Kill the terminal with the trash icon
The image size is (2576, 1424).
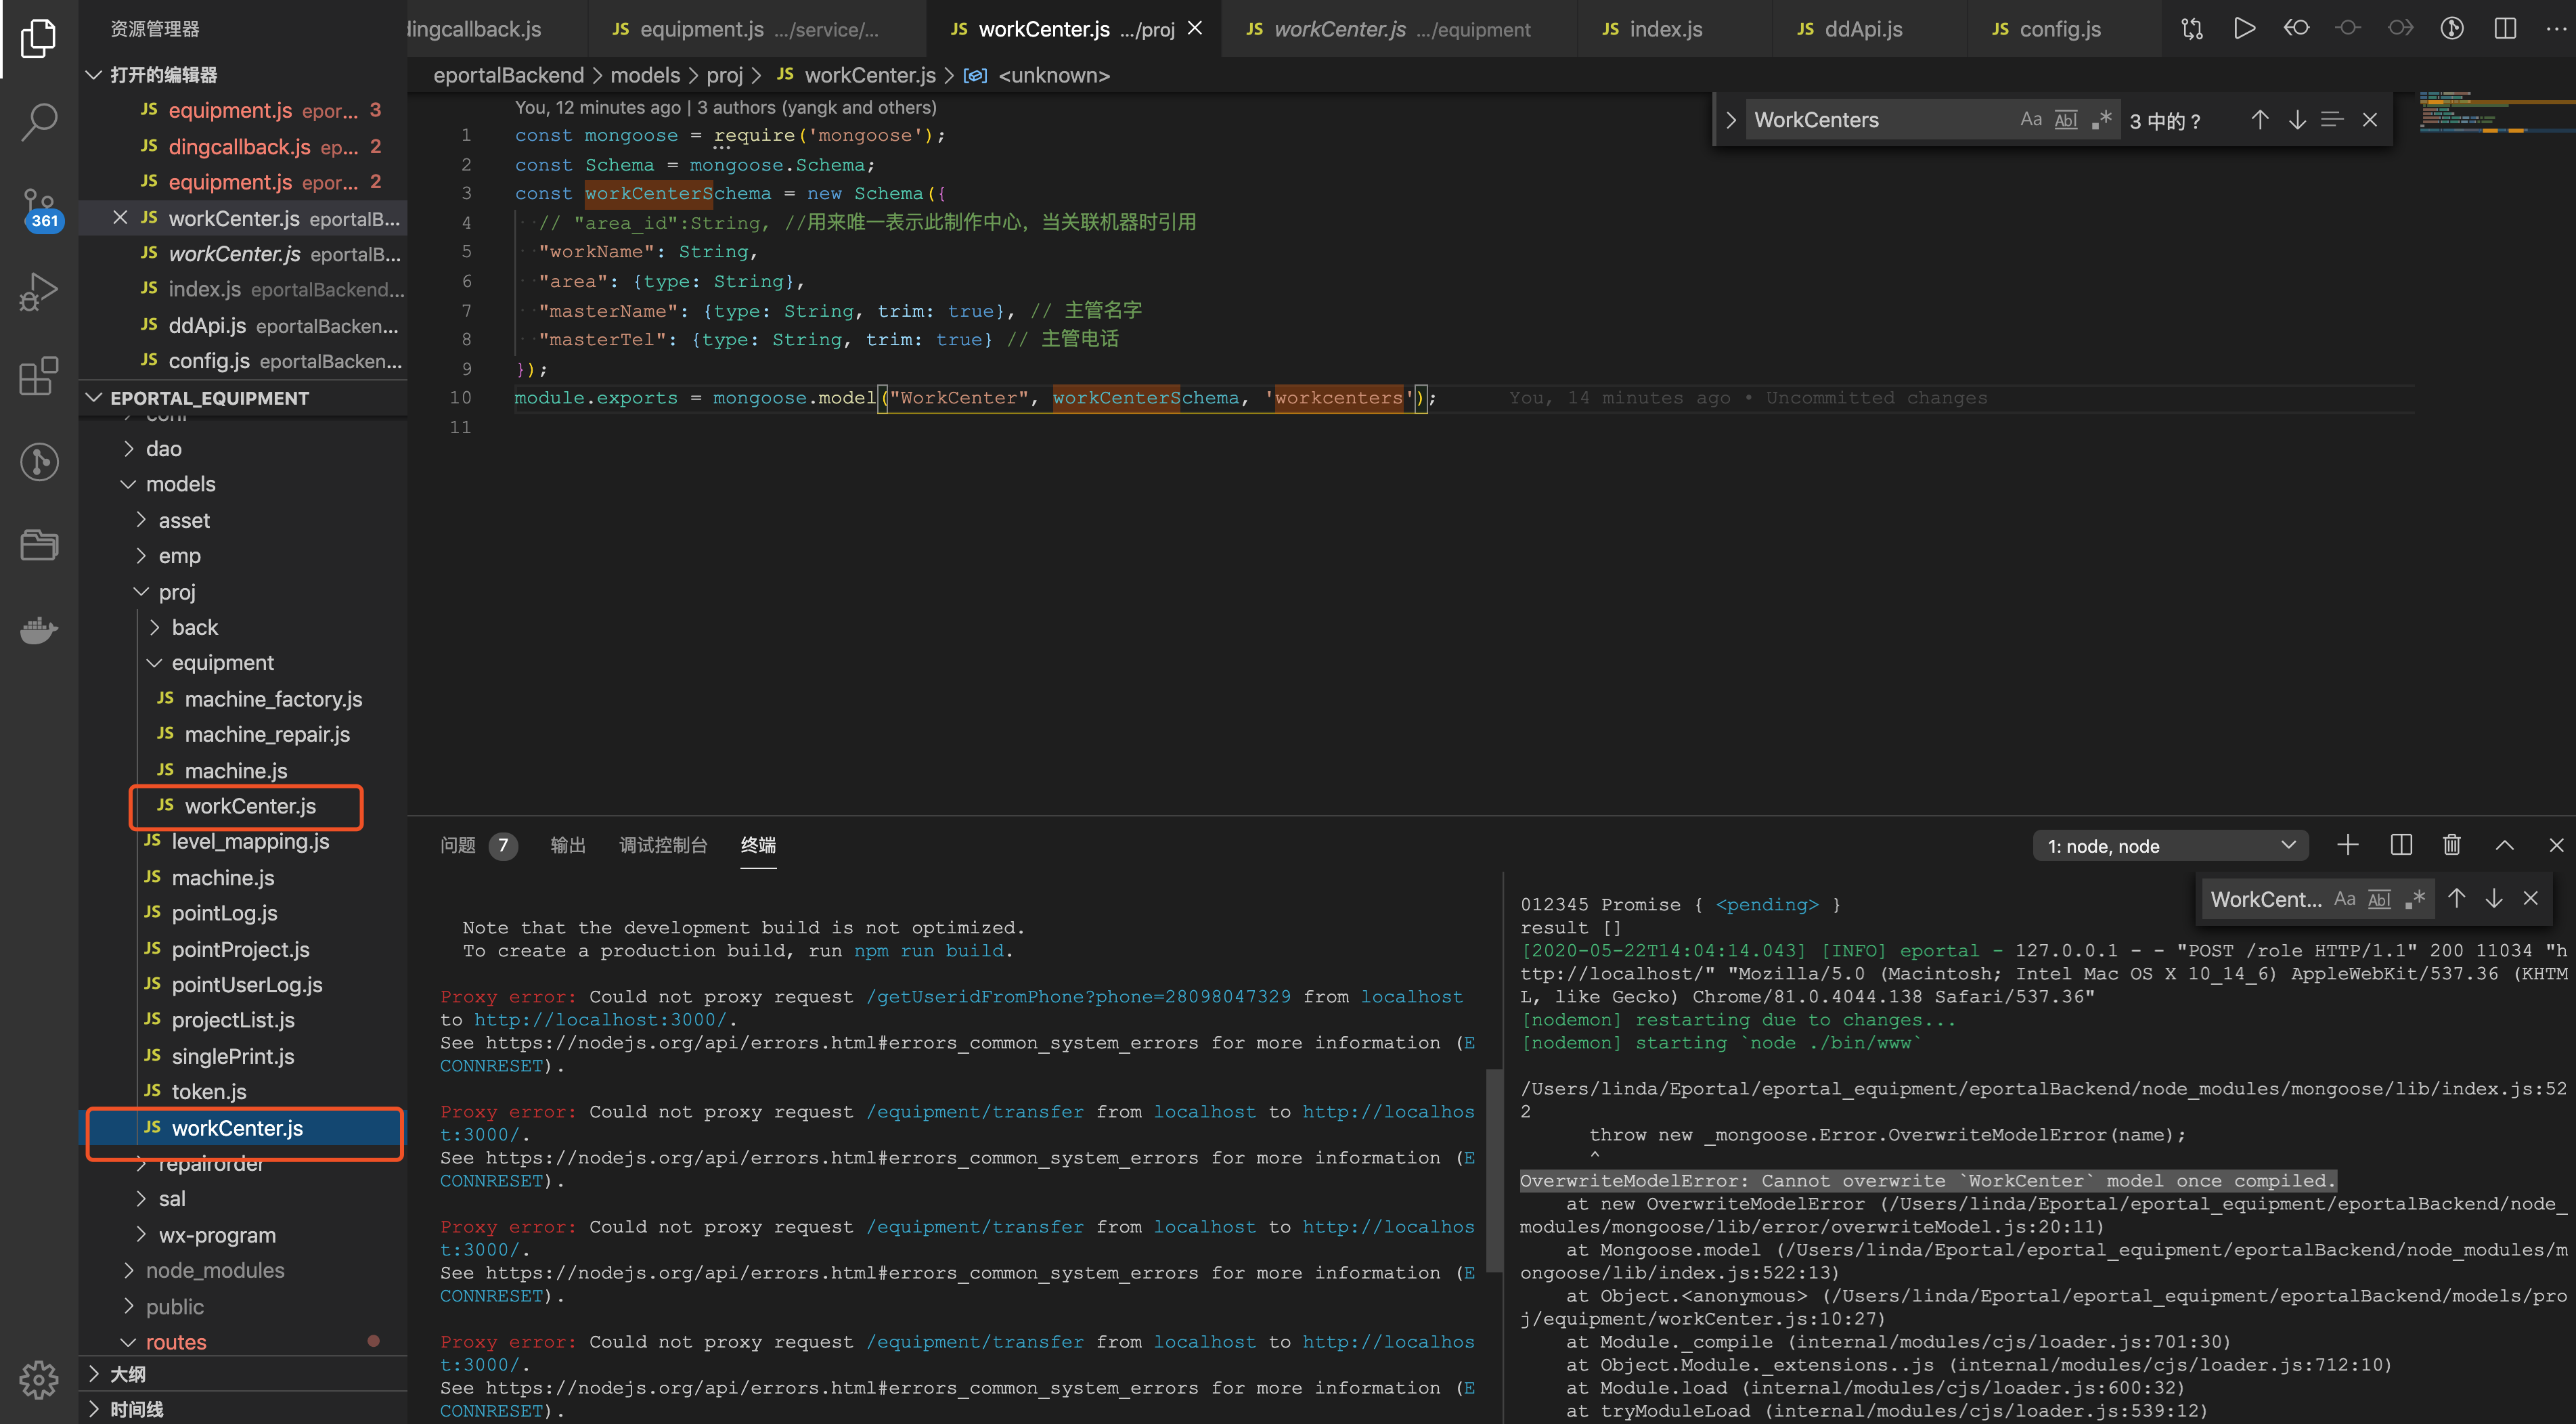pyautogui.click(x=2451, y=845)
